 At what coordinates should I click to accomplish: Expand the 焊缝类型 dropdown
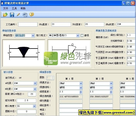[x=33, y=36]
